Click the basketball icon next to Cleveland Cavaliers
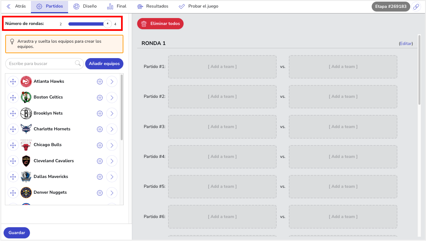This screenshot has width=426, height=241. [100, 161]
